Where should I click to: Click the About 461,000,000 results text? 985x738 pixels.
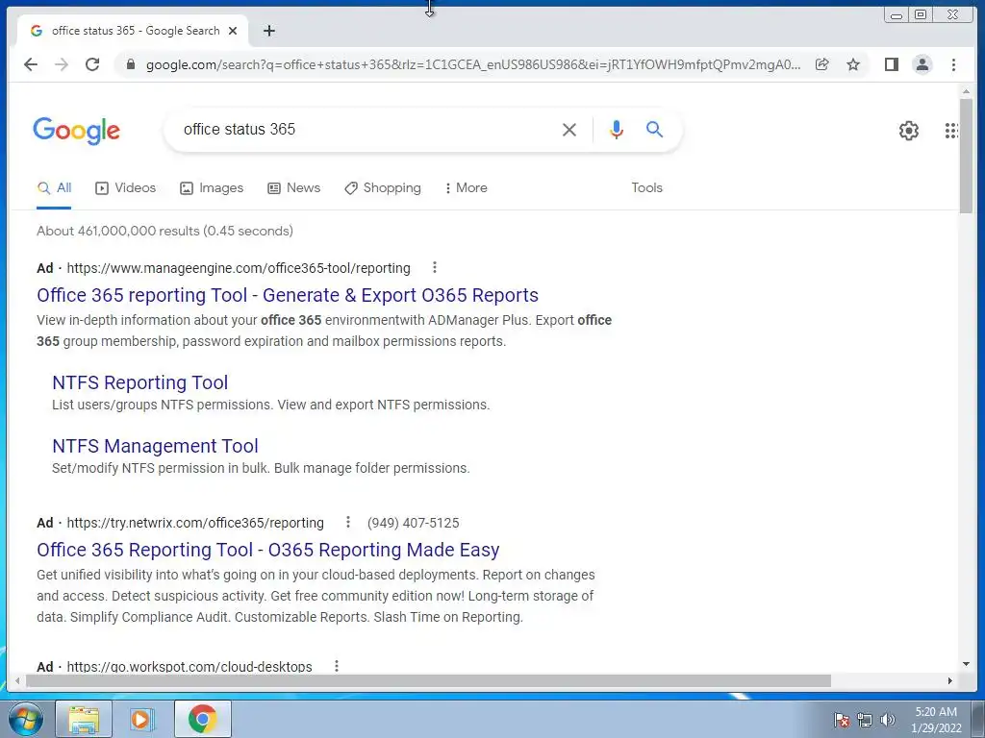[x=164, y=231]
